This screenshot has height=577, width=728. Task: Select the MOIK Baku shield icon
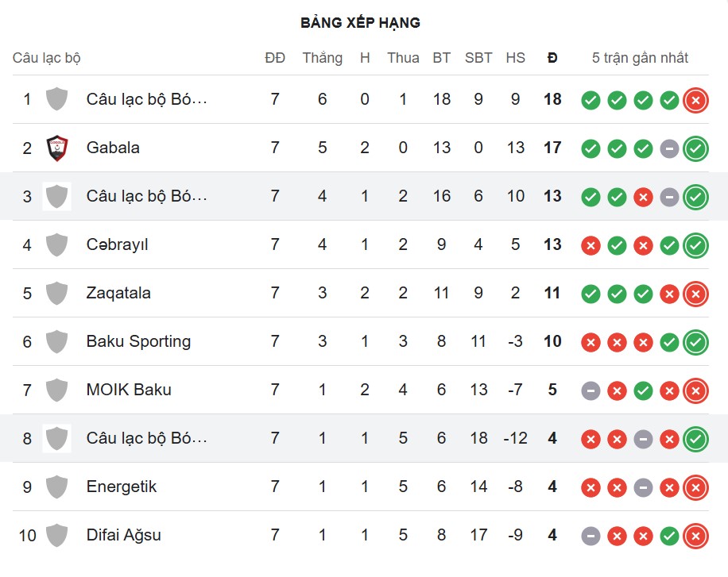pos(56,390)
